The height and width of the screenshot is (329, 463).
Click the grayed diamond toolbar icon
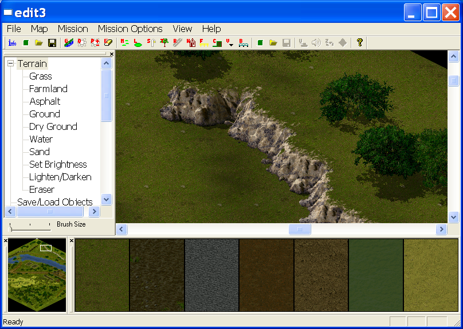pos(343,43)
